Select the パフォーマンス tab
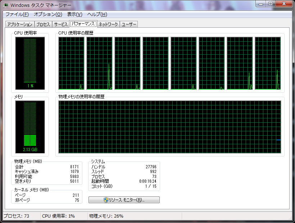Screen dimensions: 295x223 click(x=83, y=24)
